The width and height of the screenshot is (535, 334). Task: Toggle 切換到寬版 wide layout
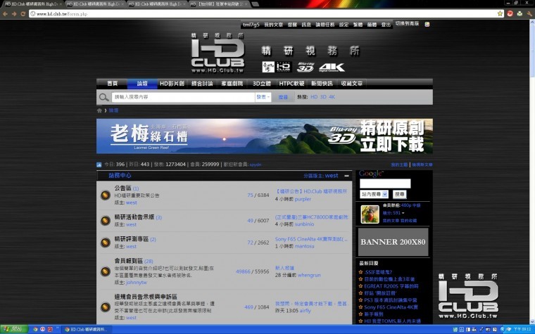pos(407,23)
